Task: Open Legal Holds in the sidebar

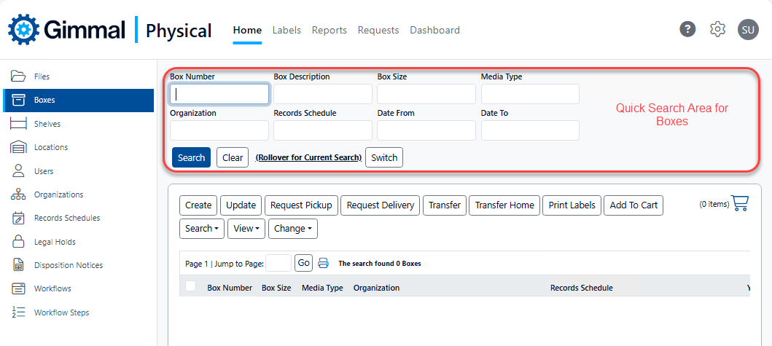Action: click(55, 242)
